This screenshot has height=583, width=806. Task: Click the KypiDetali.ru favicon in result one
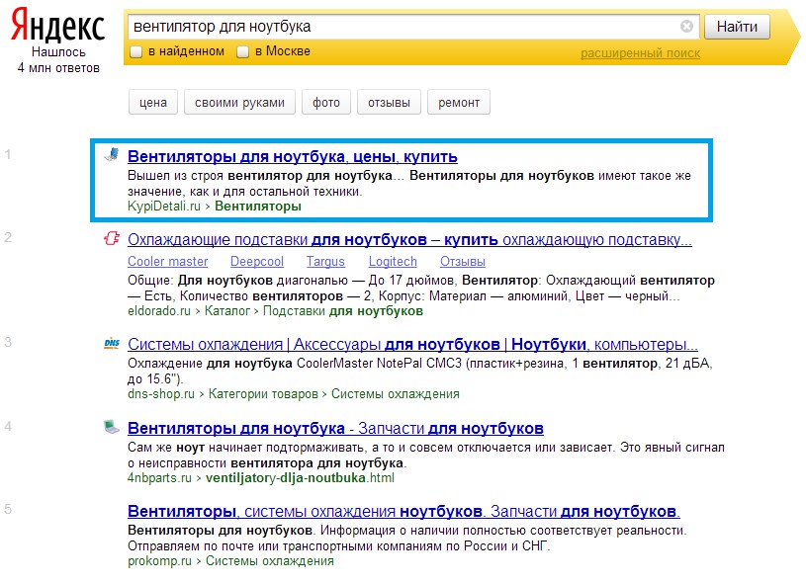113,154
